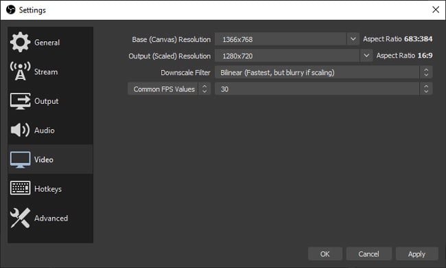This screenshot has width=446, height=268.
Task: Click Bilinear downscale filter combo box
Action: click(x=324, y=72)
